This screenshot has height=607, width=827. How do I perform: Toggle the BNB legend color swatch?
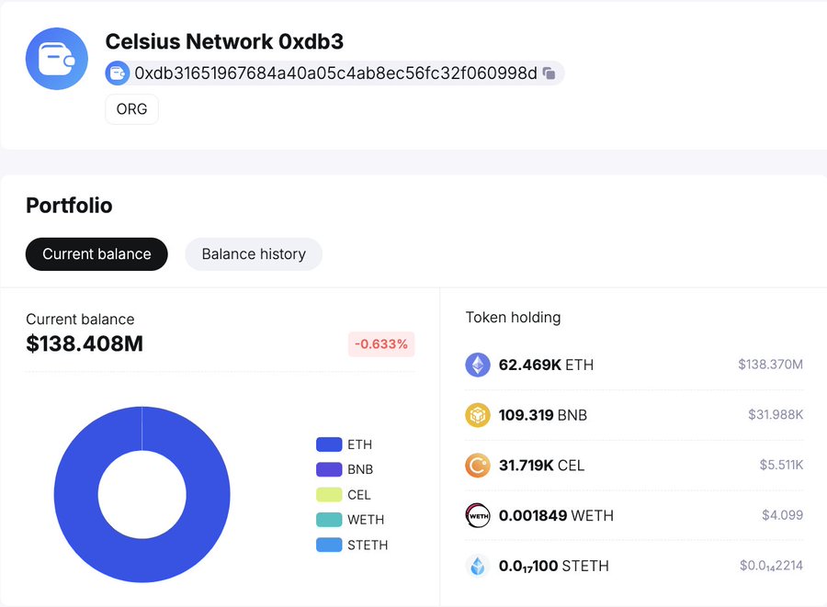(329, 469)
